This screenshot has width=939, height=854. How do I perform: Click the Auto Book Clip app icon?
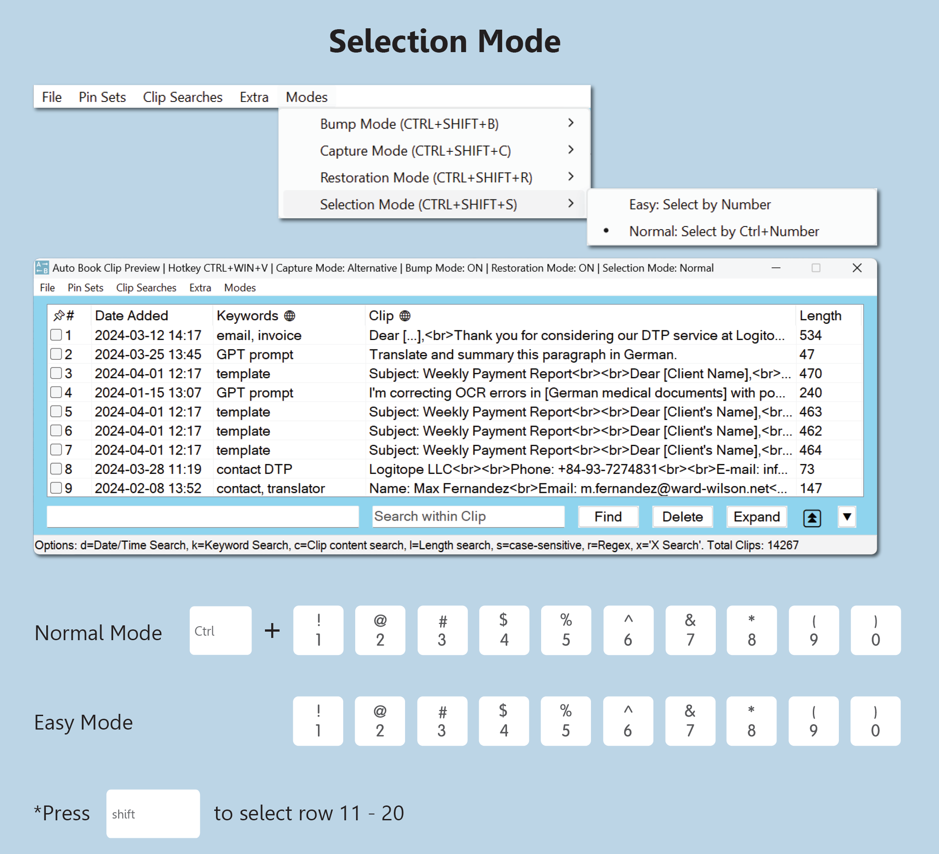(x=42, y=268)
